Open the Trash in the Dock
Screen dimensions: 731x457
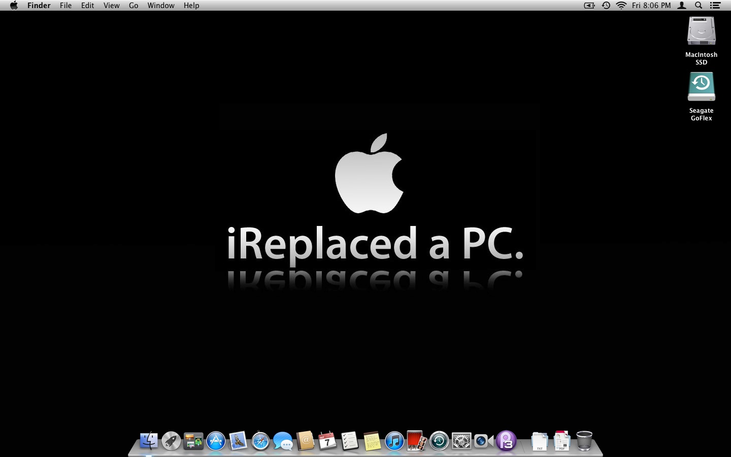coord(584,441)
